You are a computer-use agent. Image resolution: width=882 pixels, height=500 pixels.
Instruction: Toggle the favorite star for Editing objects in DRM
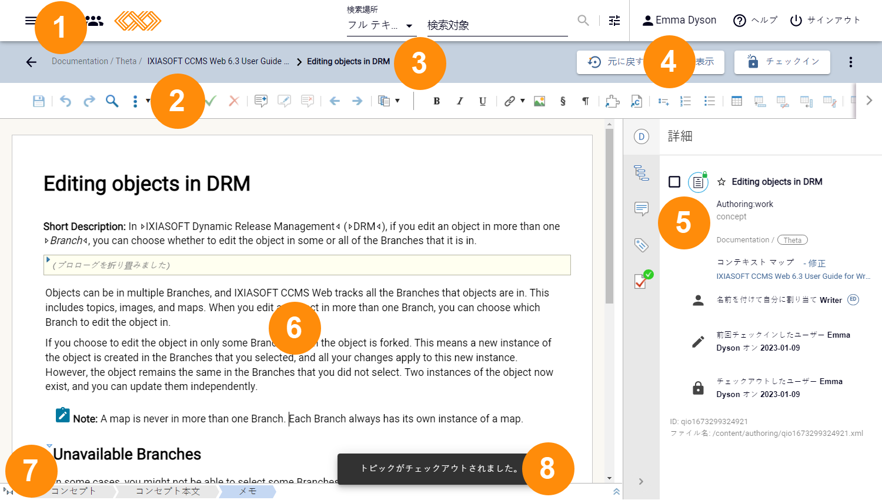coord(721,182)
